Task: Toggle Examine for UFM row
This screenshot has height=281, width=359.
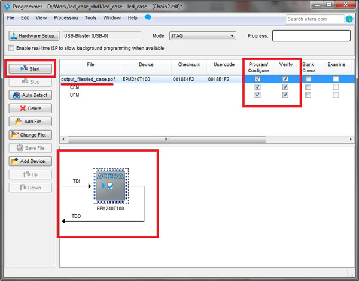Action: (336, 95)
